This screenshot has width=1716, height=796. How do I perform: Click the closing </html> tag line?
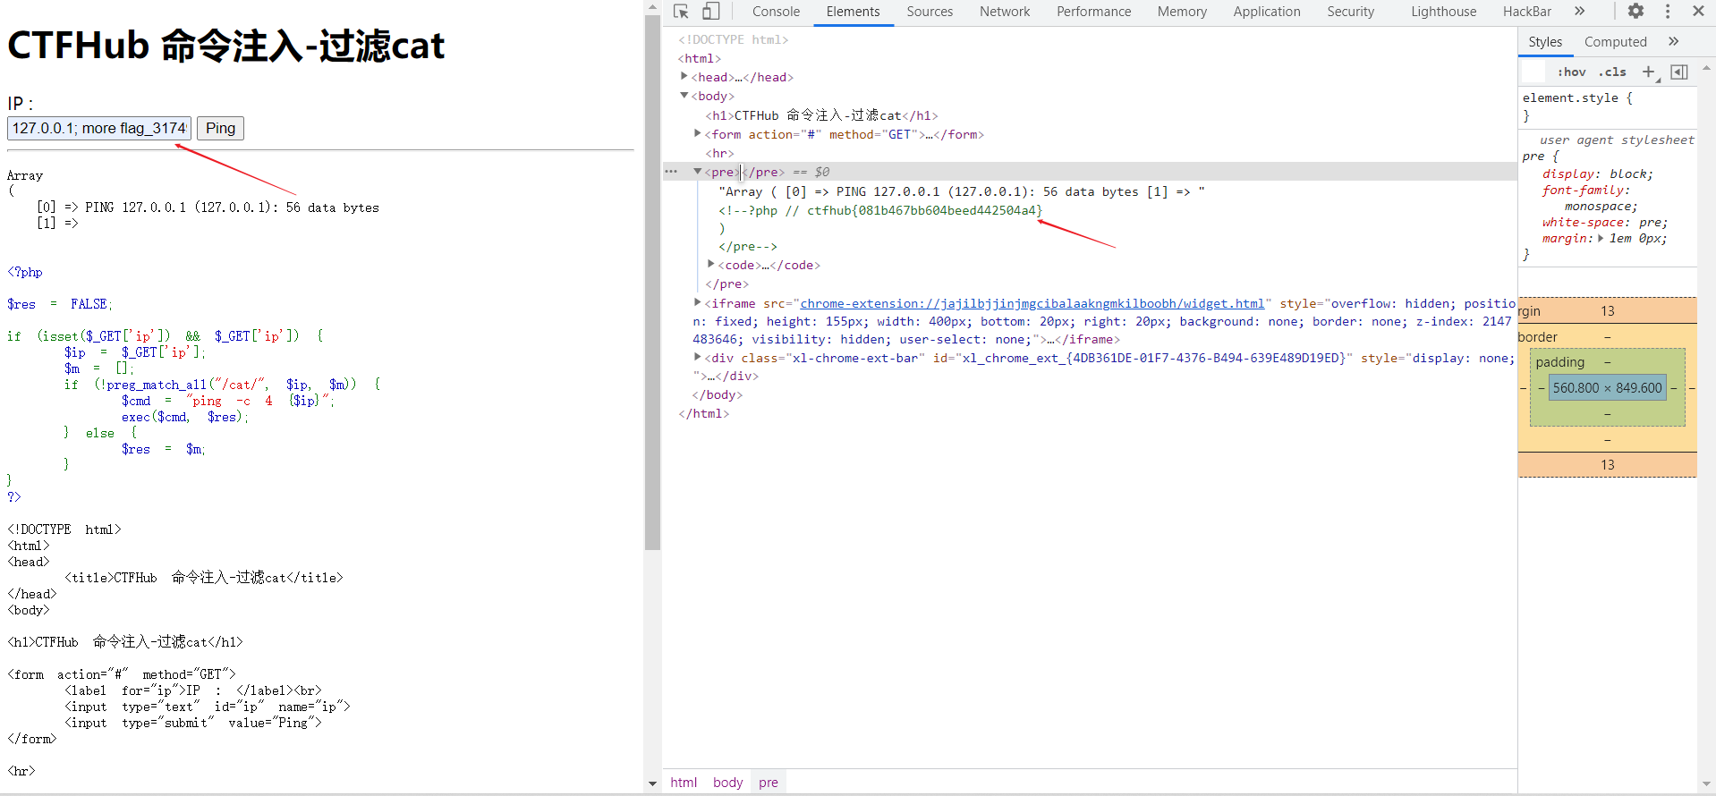click(x=703, y=413)
